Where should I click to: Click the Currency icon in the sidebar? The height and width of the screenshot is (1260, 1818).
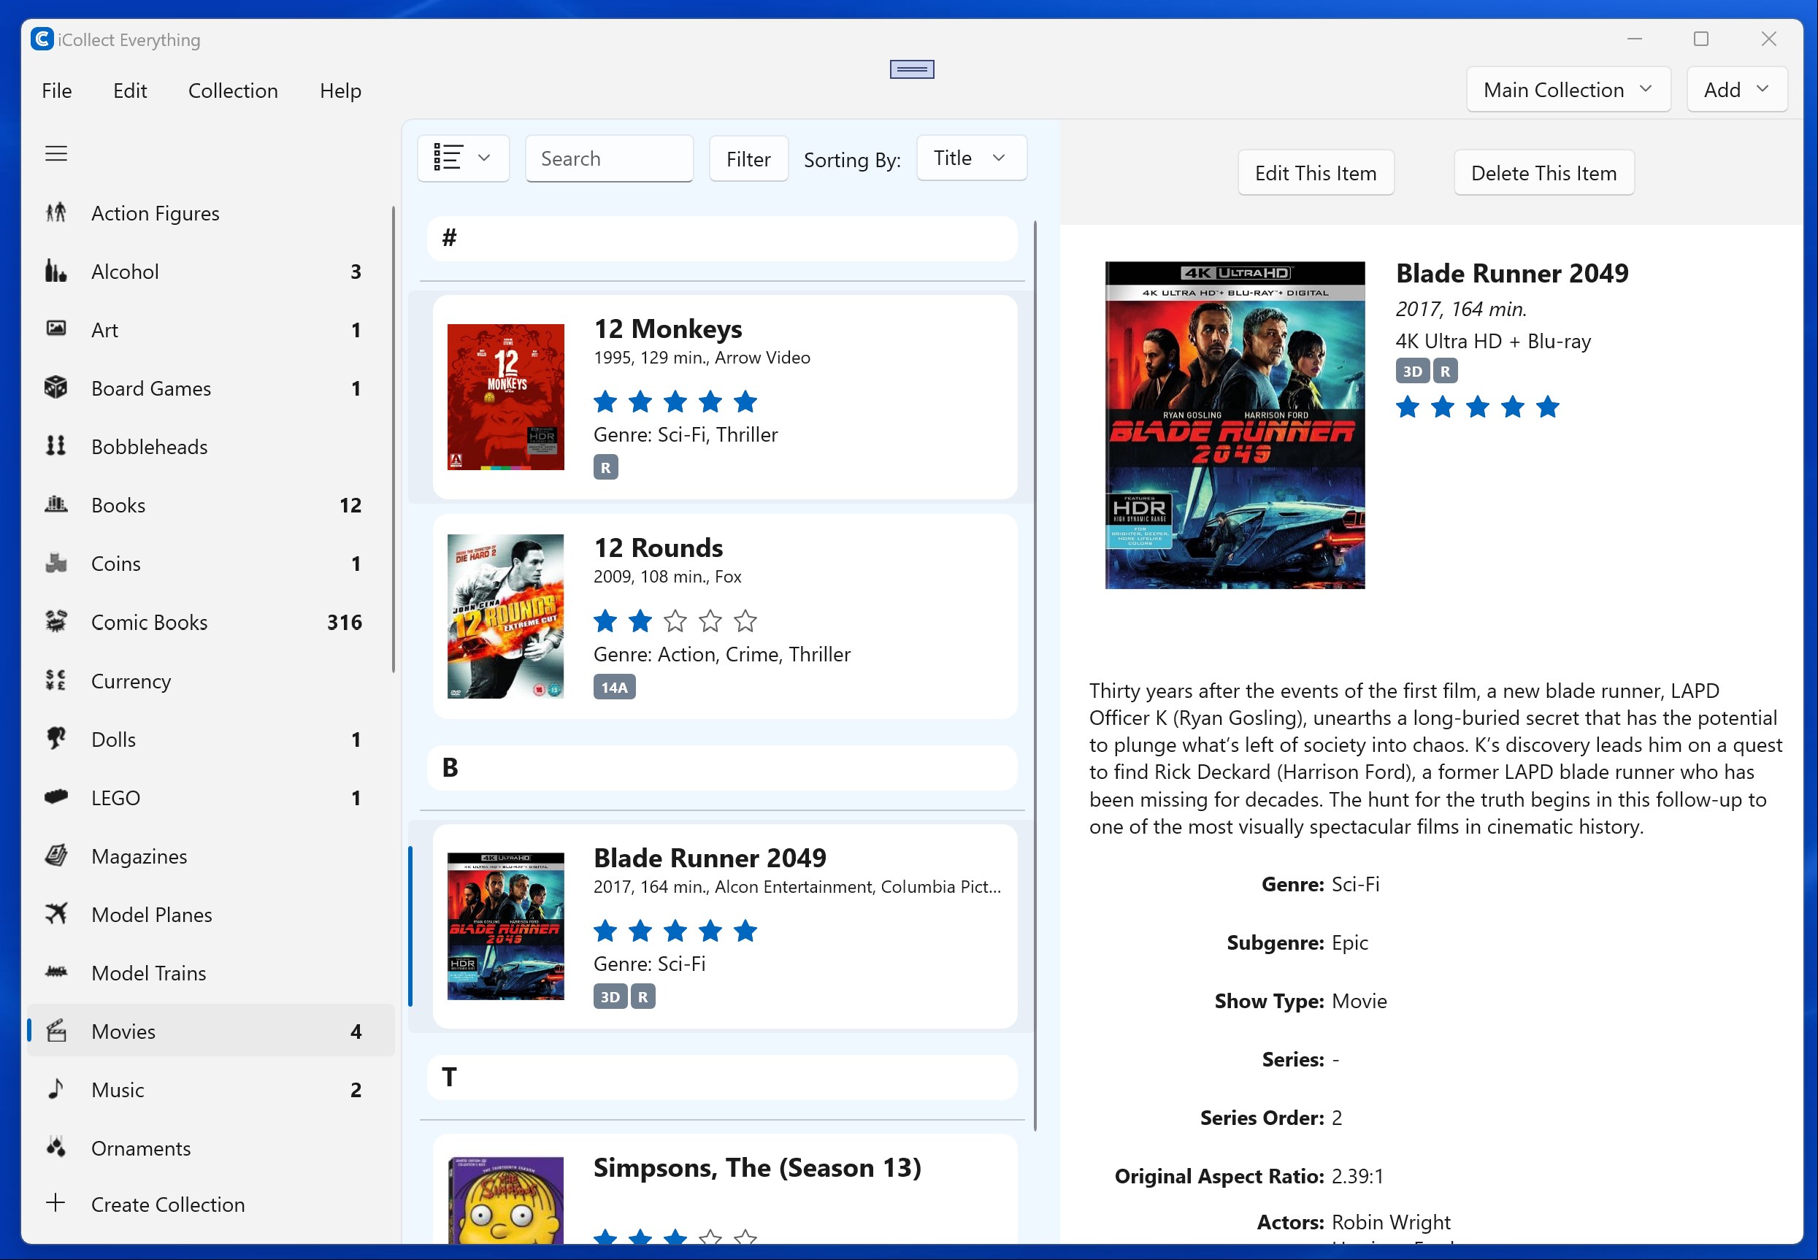coord(55,680)
